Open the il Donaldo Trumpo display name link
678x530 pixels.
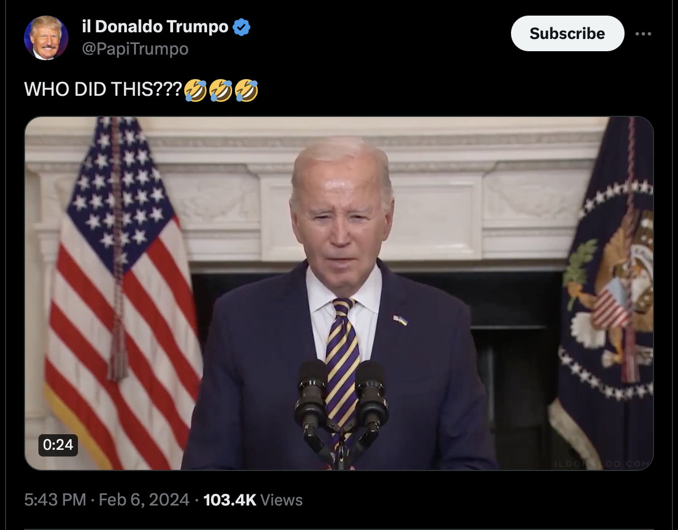click(x=155, y=26)
